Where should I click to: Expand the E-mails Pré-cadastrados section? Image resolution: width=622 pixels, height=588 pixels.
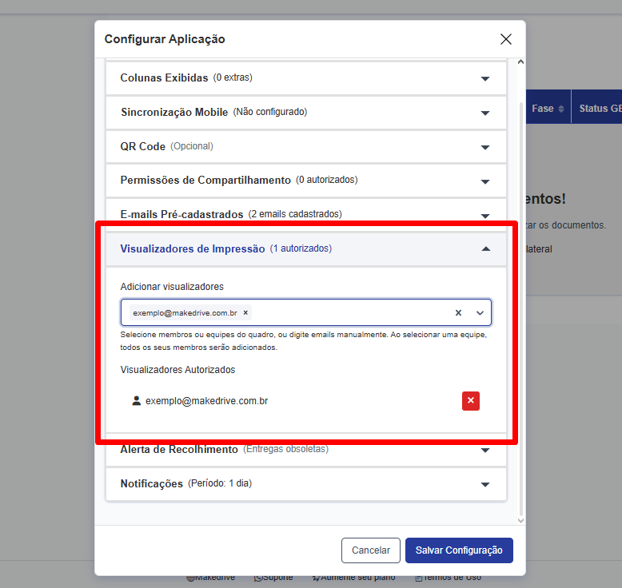[484, 215]
